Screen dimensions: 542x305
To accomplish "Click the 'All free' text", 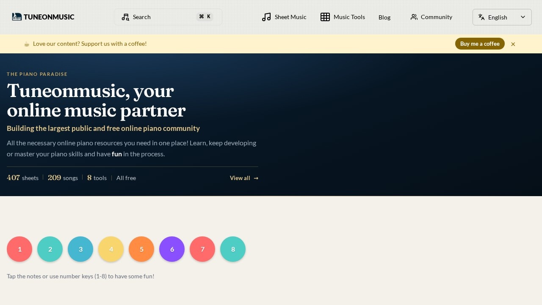I will pyautogui.click(x=126, y=178).
